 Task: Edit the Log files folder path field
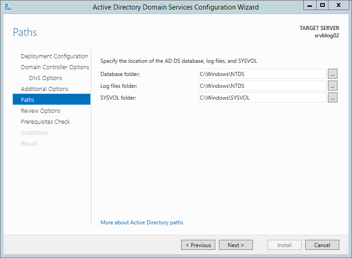pos(262,86)
